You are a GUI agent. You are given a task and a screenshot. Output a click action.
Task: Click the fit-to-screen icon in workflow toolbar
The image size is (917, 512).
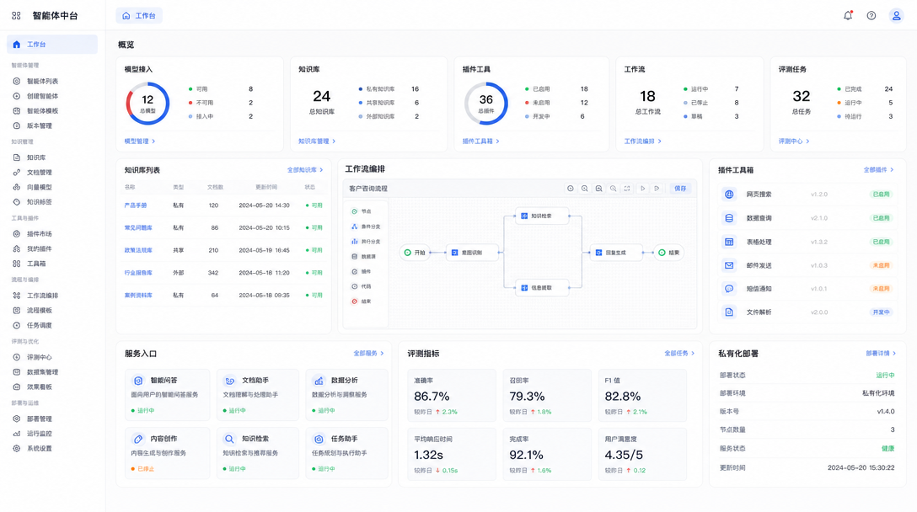click(627, 189)
